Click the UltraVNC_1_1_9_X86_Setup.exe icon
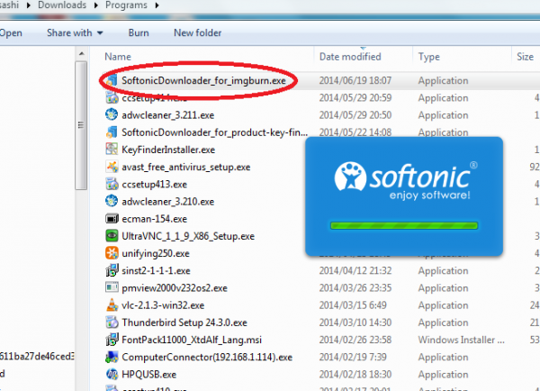The width and height of the screenshot is (540, 391). [x=112, y=236]
